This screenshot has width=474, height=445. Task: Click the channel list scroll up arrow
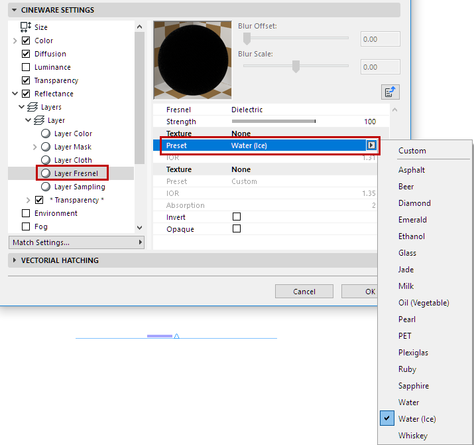(x=139, y=27)
